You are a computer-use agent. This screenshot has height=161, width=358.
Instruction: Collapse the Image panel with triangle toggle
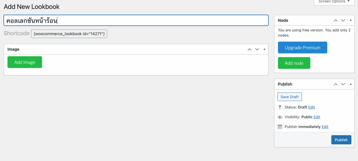tap(264, 49)
